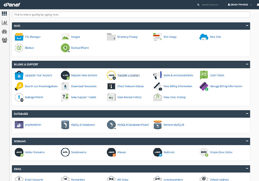
Task: Click the Upgrade Your Account bag icon
Action: pos(19,75)
